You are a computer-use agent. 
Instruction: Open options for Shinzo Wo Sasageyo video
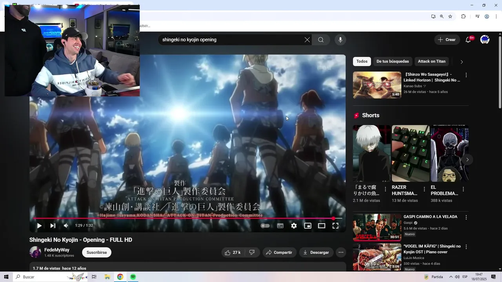(466, 75)
